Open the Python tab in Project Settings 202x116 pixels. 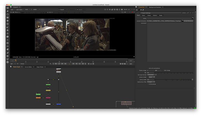[155, 15]
